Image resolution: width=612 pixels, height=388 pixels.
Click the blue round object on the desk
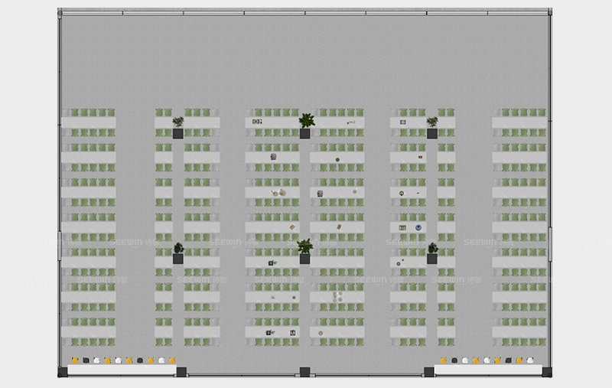418,227
